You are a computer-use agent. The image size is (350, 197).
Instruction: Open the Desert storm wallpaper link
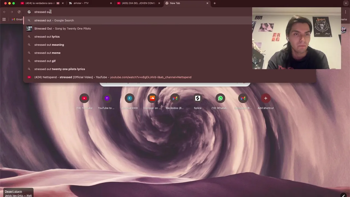click(x=13, y=192)
